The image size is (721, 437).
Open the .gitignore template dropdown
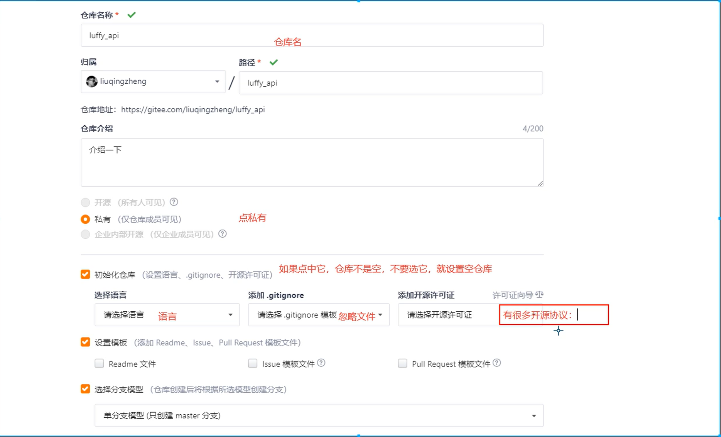319,315
